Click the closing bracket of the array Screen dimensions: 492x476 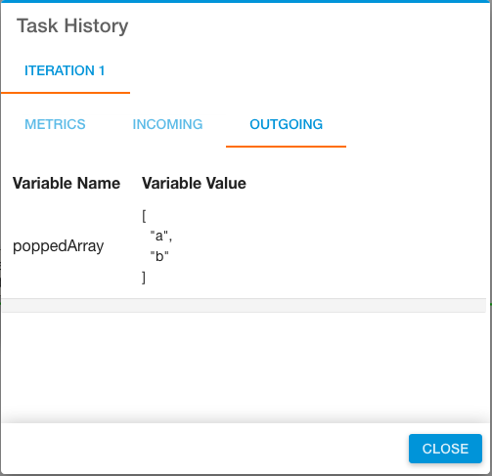point(144,278)
